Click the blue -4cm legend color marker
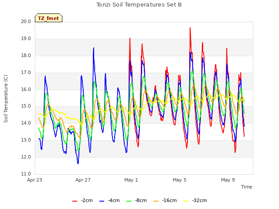279x209 pixels. pos(102,201)
